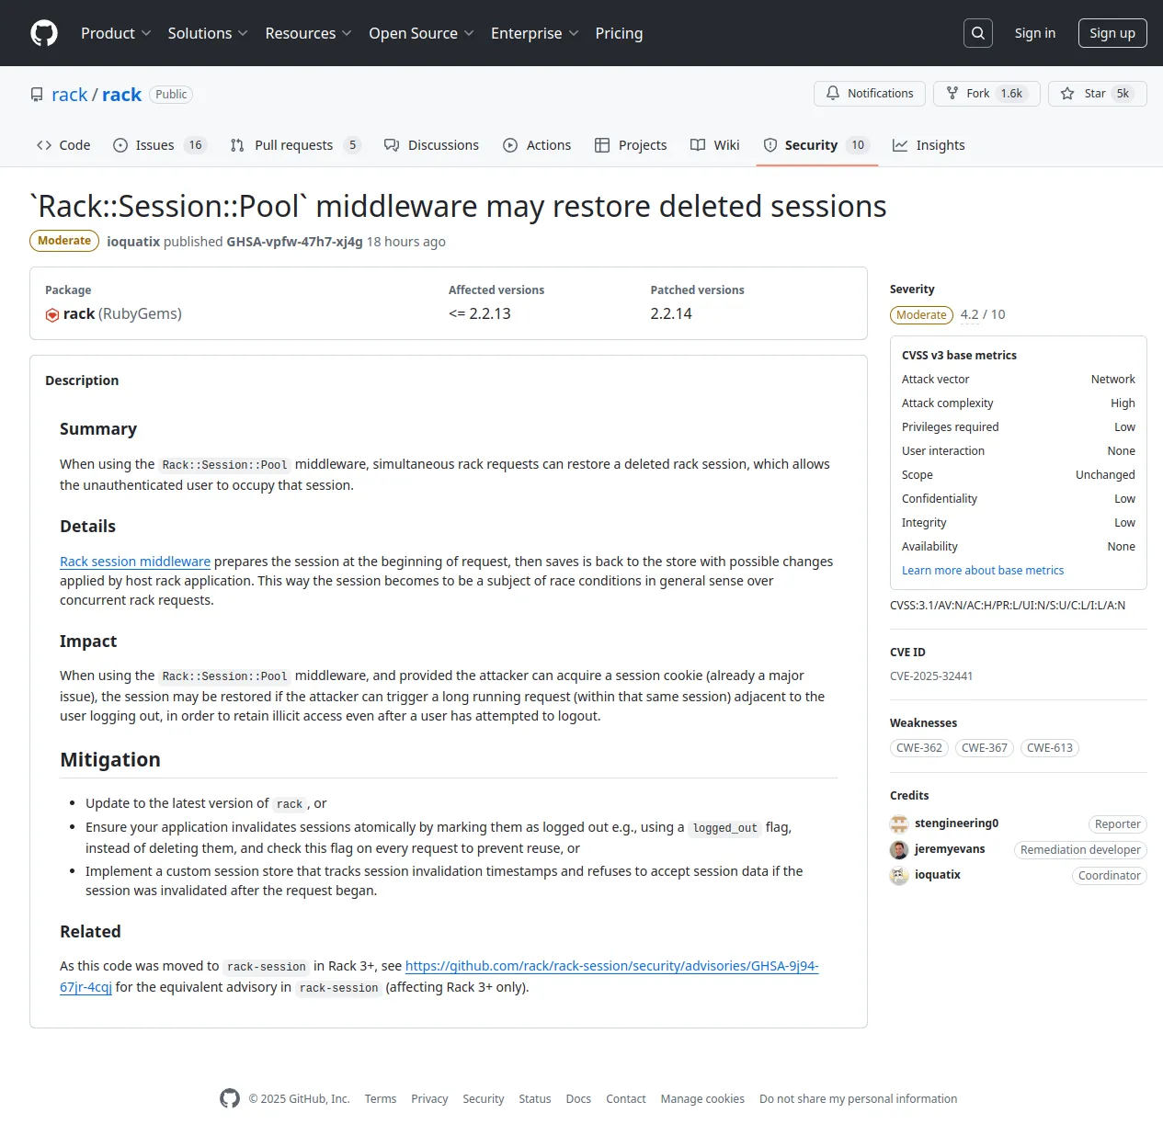Expand the Product menu
The height and width of the screenshot is (1147, 1163).
click(116, 33)
